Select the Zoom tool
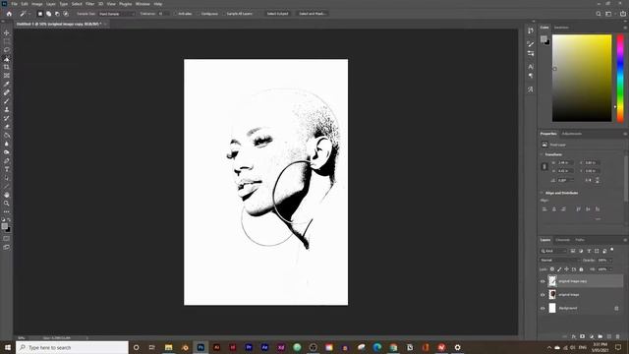The image size is (629, 354). tap(7, 204)
